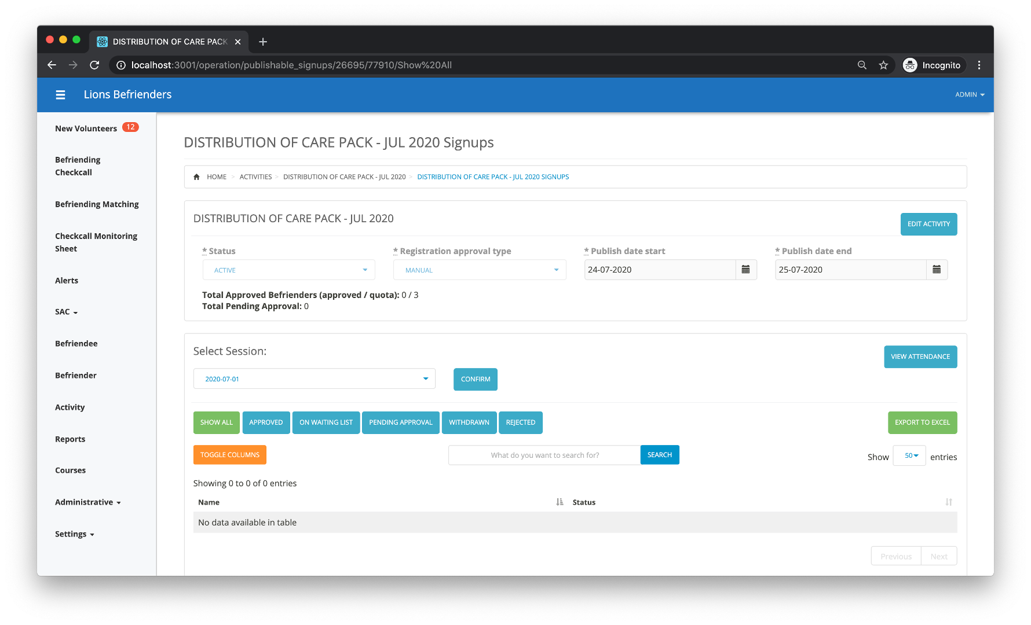Open Befriendee in sidebar
The image size is (1031, 625).
click(76, 344)
